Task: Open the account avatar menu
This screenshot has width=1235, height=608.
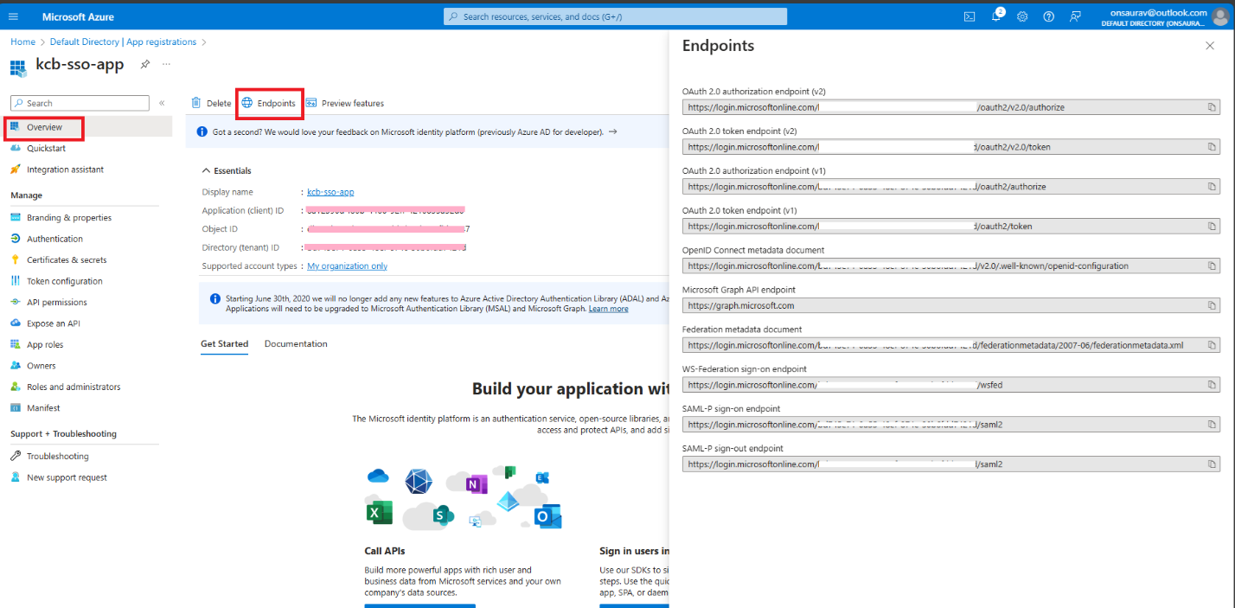Action: (x=1219, y=16)
